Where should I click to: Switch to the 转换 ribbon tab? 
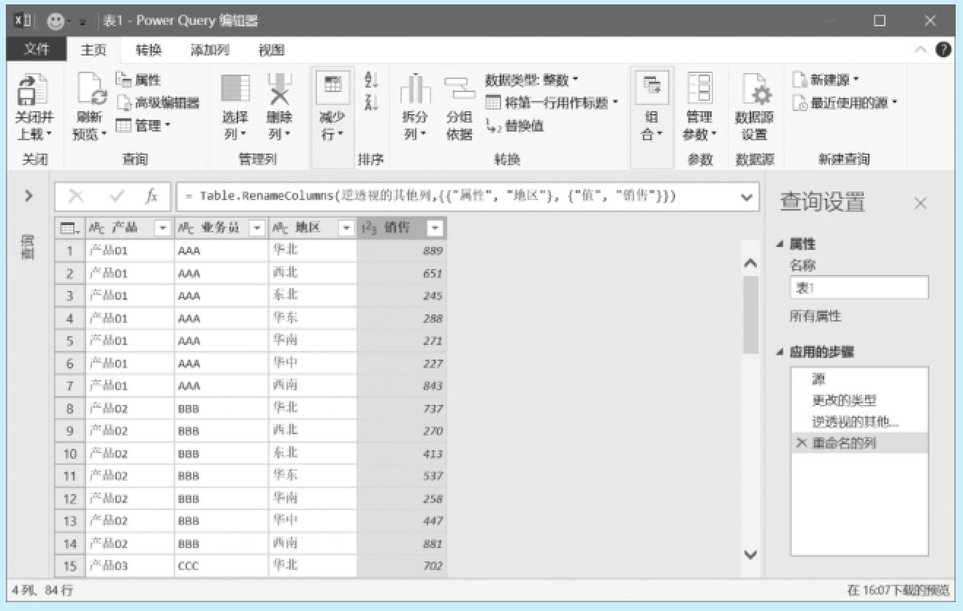pos(148,50)
